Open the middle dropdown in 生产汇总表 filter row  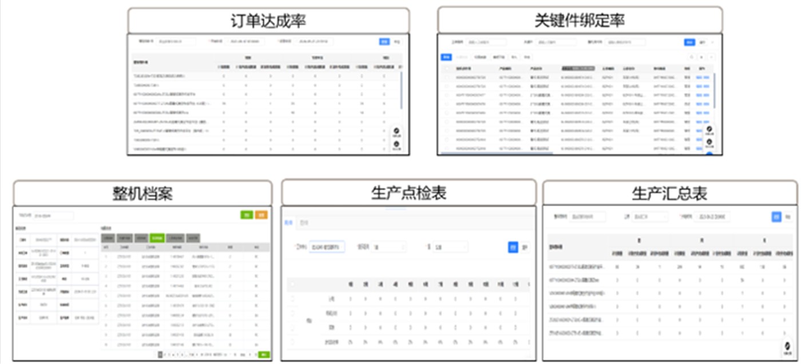pyautogui.click(x=650, y=217)
